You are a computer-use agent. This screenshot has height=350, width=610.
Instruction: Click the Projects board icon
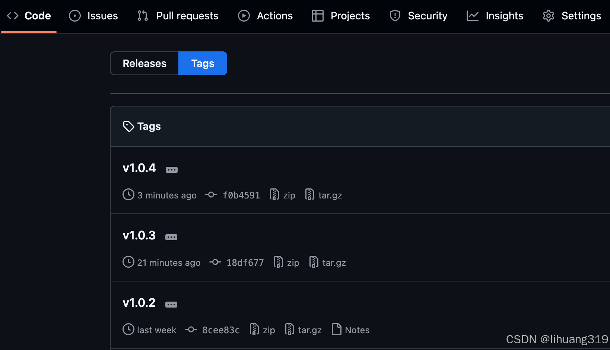coord(318,16)
